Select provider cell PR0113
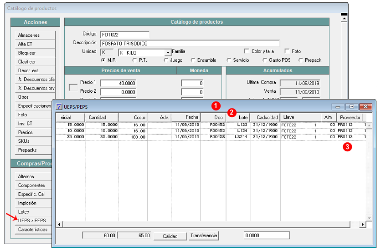The height and width of the screenshot is (250, 381). coord(345,137)
